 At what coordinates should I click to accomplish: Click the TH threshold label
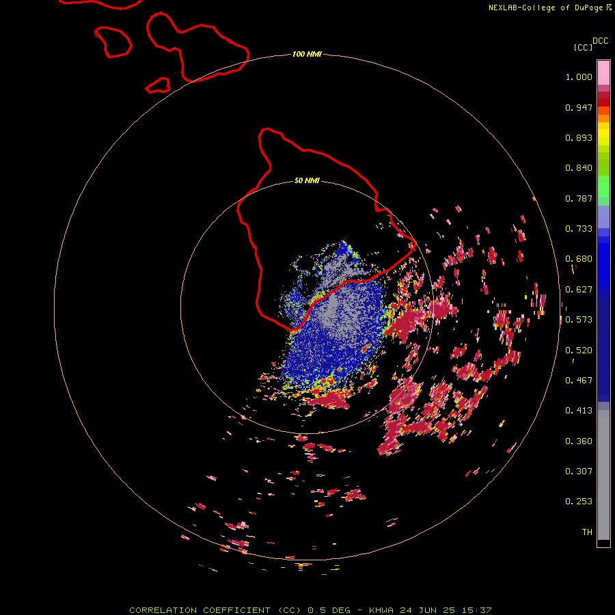587,532
